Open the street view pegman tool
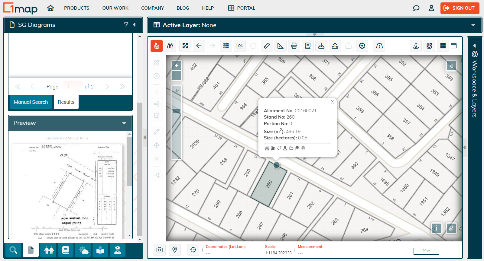The image size is (484, 261). pos(416,46)
